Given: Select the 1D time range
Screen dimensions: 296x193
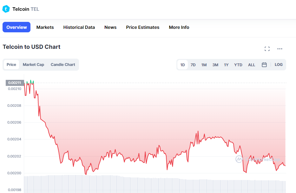Looking at the screenshot, I should [x=182, y=65].
